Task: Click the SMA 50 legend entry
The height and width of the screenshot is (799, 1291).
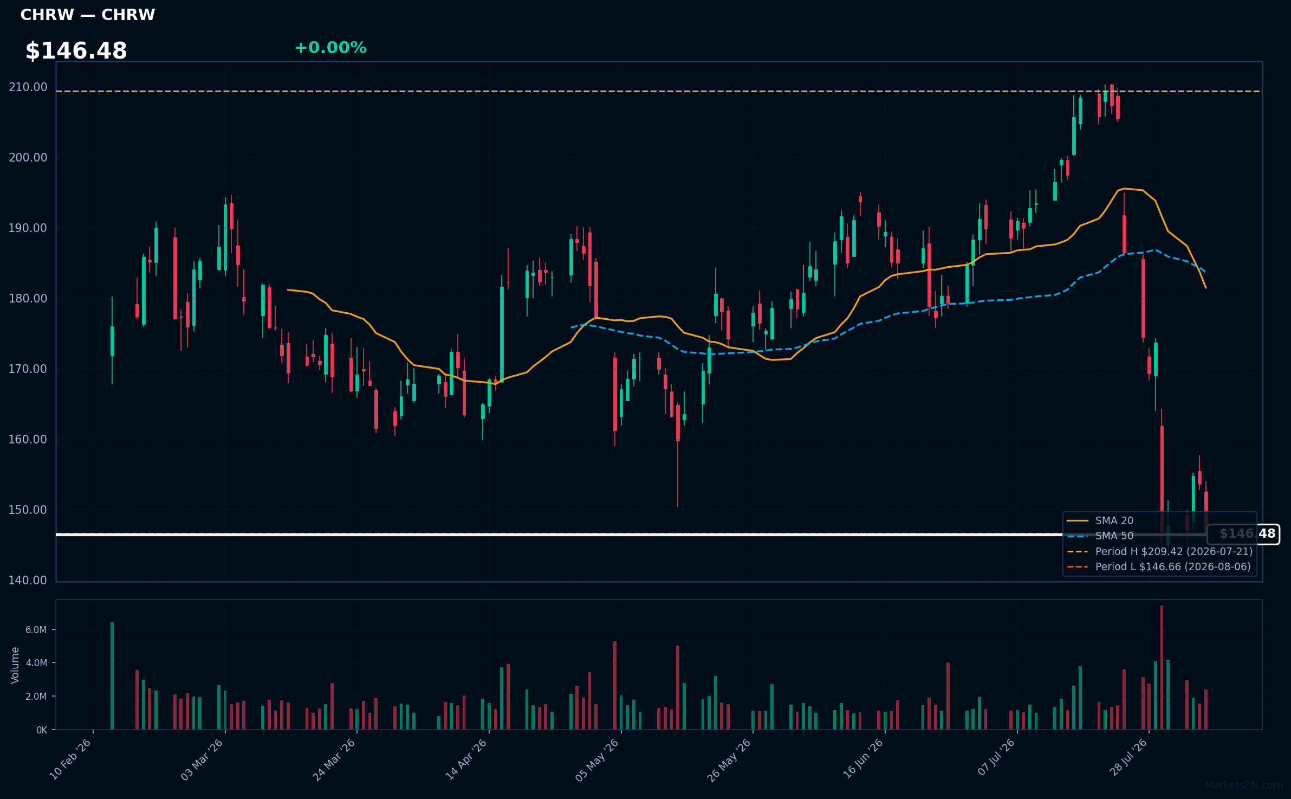Action: 1100,536
